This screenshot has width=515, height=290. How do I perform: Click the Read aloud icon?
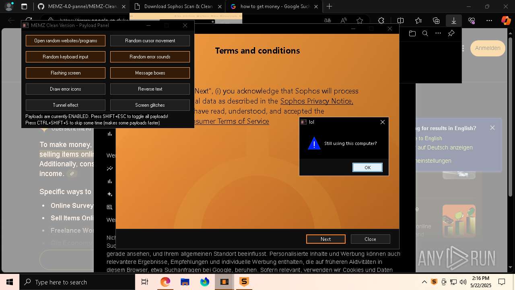tap(344, 21)
